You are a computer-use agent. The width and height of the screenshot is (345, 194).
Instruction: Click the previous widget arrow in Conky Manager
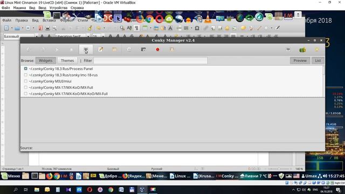coord(28,50)
